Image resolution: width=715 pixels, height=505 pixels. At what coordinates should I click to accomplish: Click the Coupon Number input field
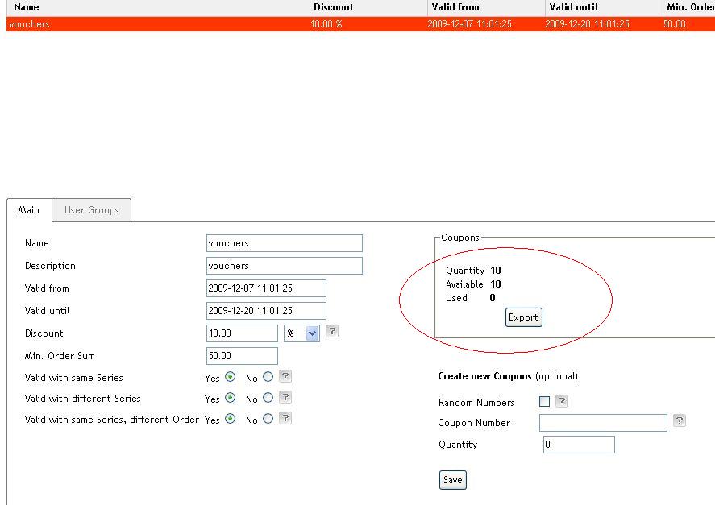[603, 423]
